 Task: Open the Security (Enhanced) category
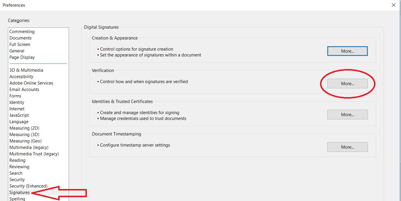[x=28, y=186]
